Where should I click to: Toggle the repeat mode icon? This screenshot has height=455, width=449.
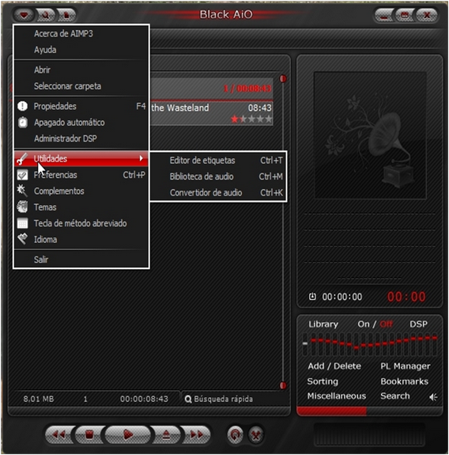pyautogui.click(x=235, y=434)
